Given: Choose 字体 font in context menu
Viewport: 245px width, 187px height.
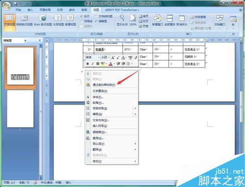Looking at the screenshot, I should (x=112, y=97).
